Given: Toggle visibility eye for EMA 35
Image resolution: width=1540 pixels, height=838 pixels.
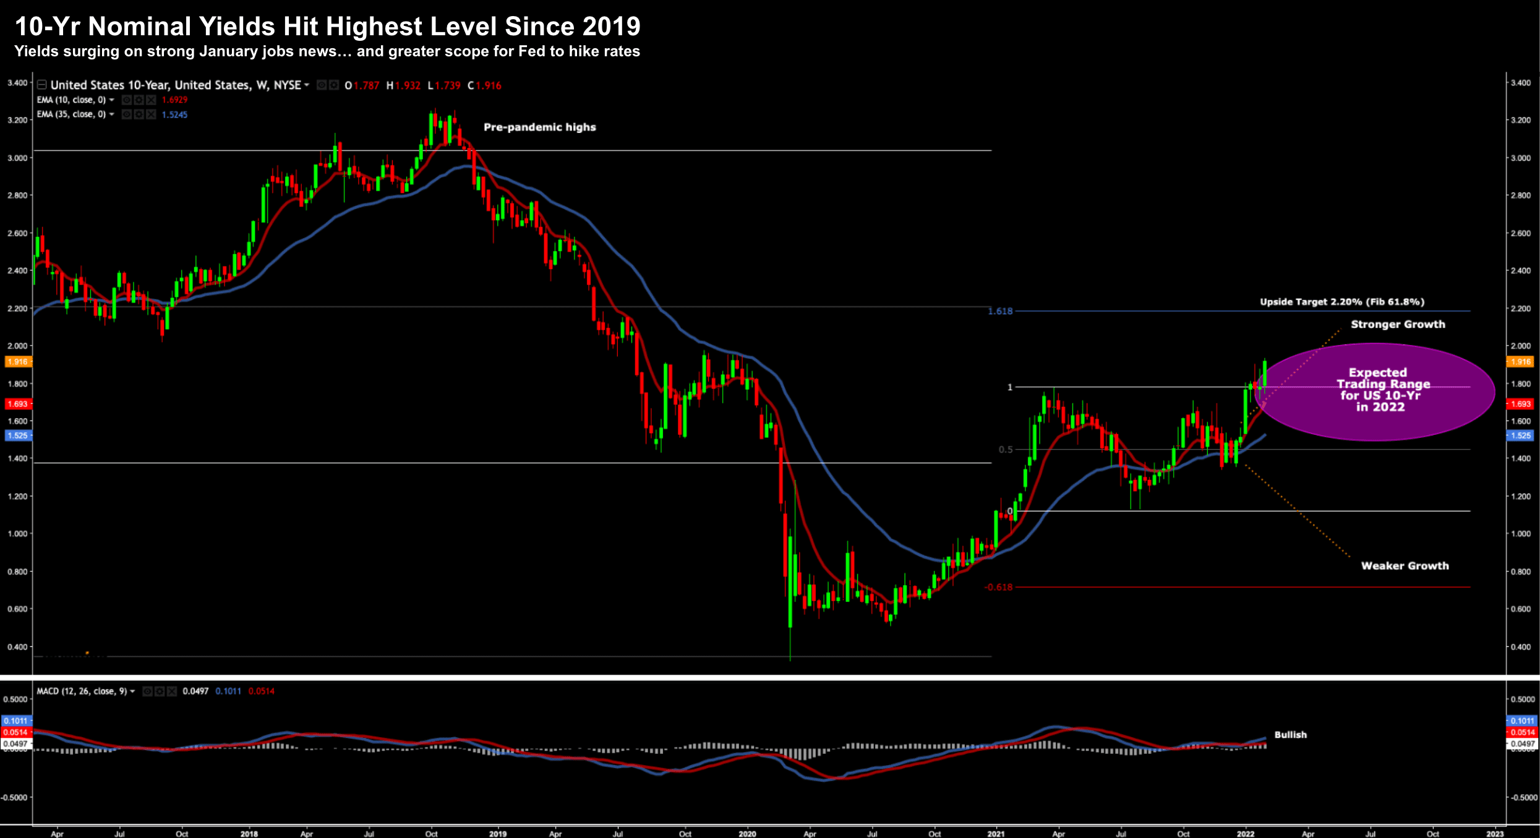Looking at the screenshot, I should 127,114.
